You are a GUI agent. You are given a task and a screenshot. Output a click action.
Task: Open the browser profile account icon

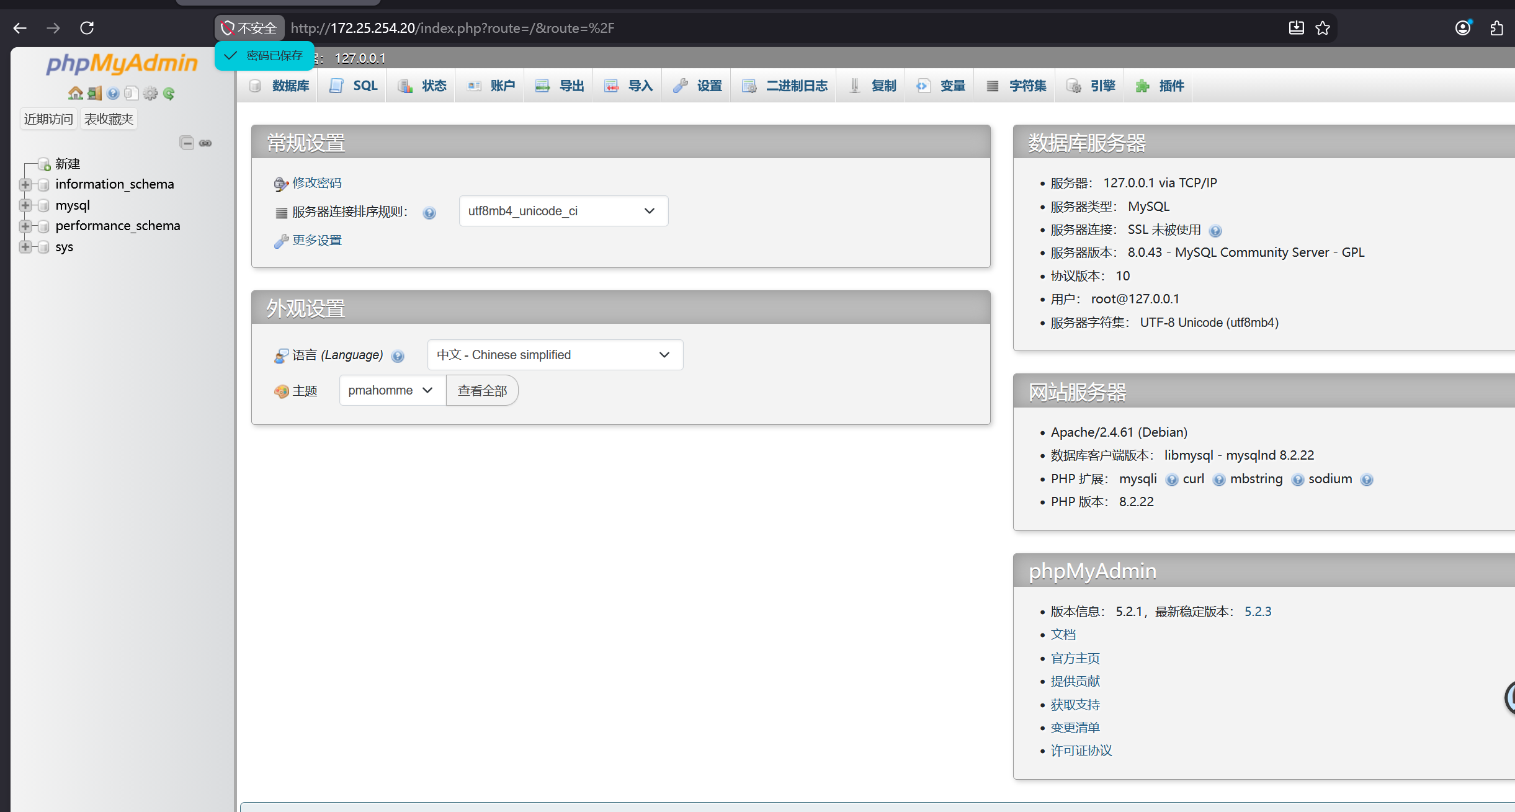click(1463, 28)
